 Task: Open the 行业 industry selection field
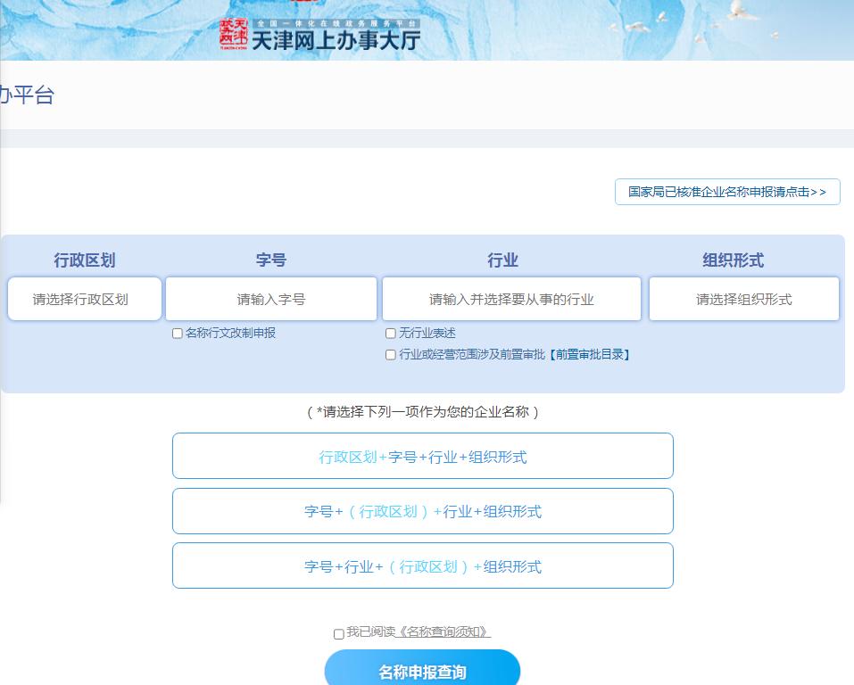point(511,299)
